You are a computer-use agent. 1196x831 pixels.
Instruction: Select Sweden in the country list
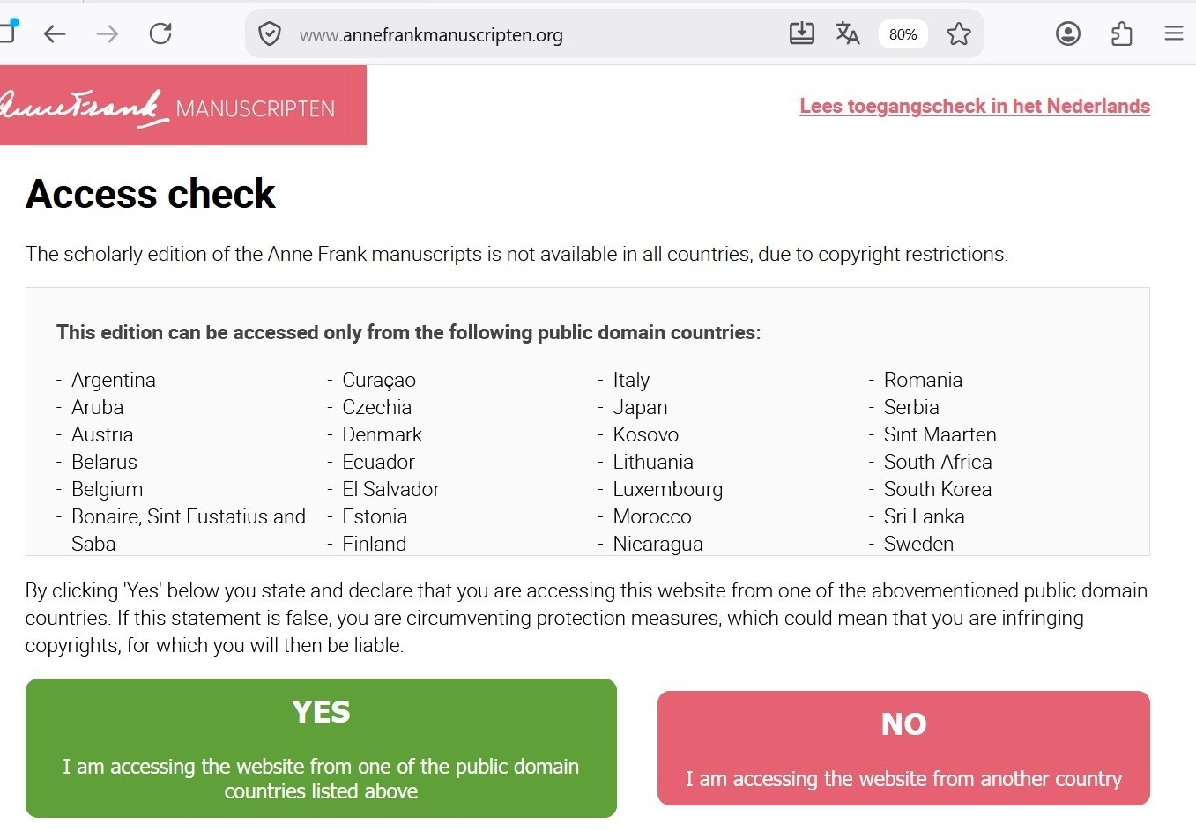coord(918,544)
